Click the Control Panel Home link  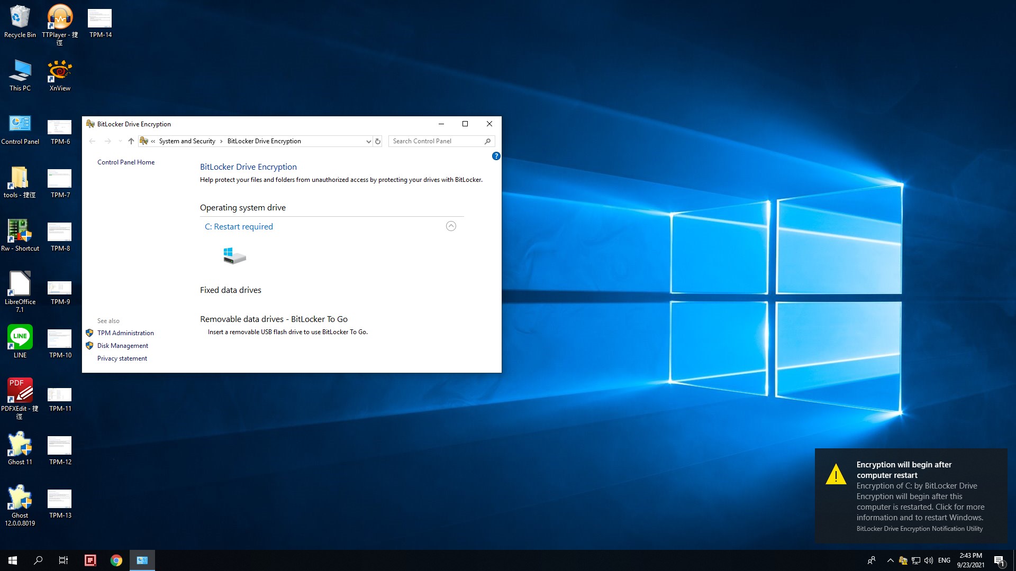(x=125, y=162)
